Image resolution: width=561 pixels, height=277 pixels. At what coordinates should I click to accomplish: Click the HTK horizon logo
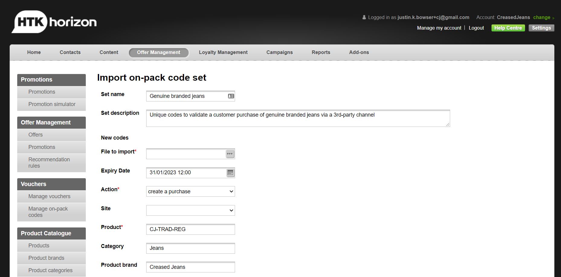coord(54,22)
